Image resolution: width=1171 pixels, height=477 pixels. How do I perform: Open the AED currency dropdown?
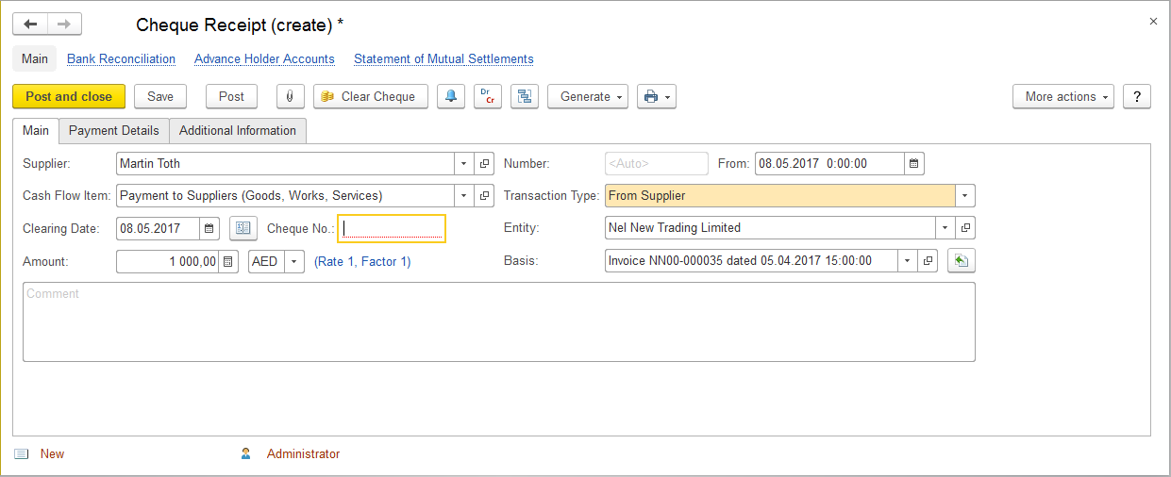[x=293, y=261]
